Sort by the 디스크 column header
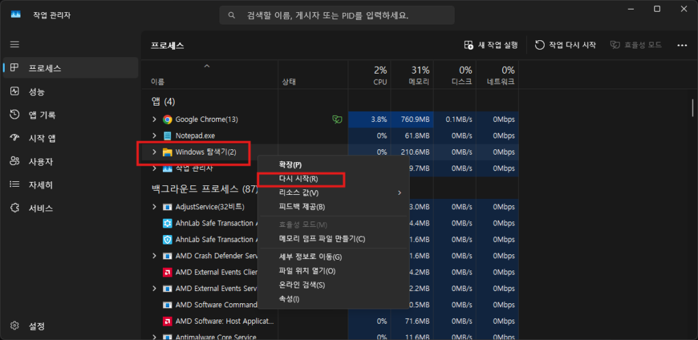This screenshot has width=698, height=340. [x=455, y=75]
